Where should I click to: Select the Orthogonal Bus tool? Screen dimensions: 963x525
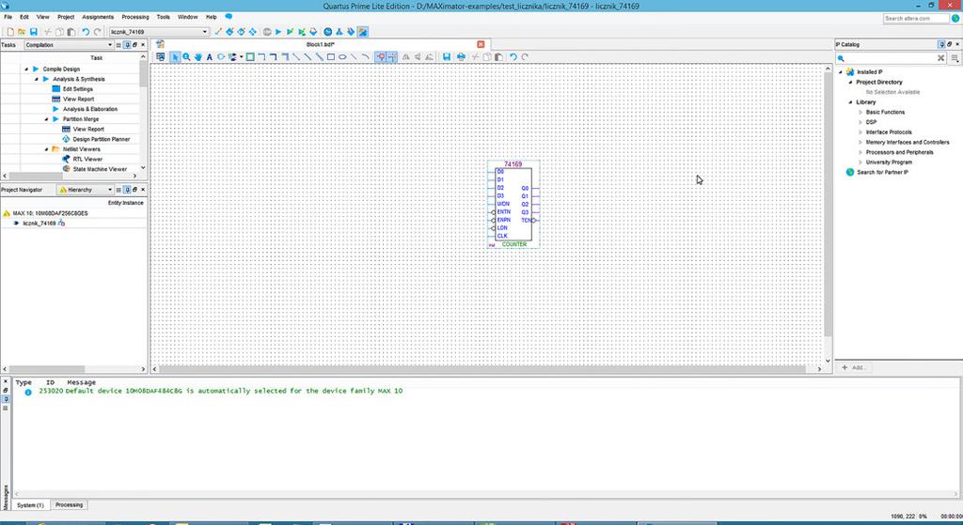pyautogui.click(x=274, y=57)
